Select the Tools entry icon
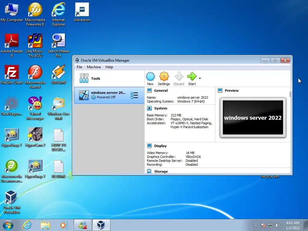 (84, 78)
